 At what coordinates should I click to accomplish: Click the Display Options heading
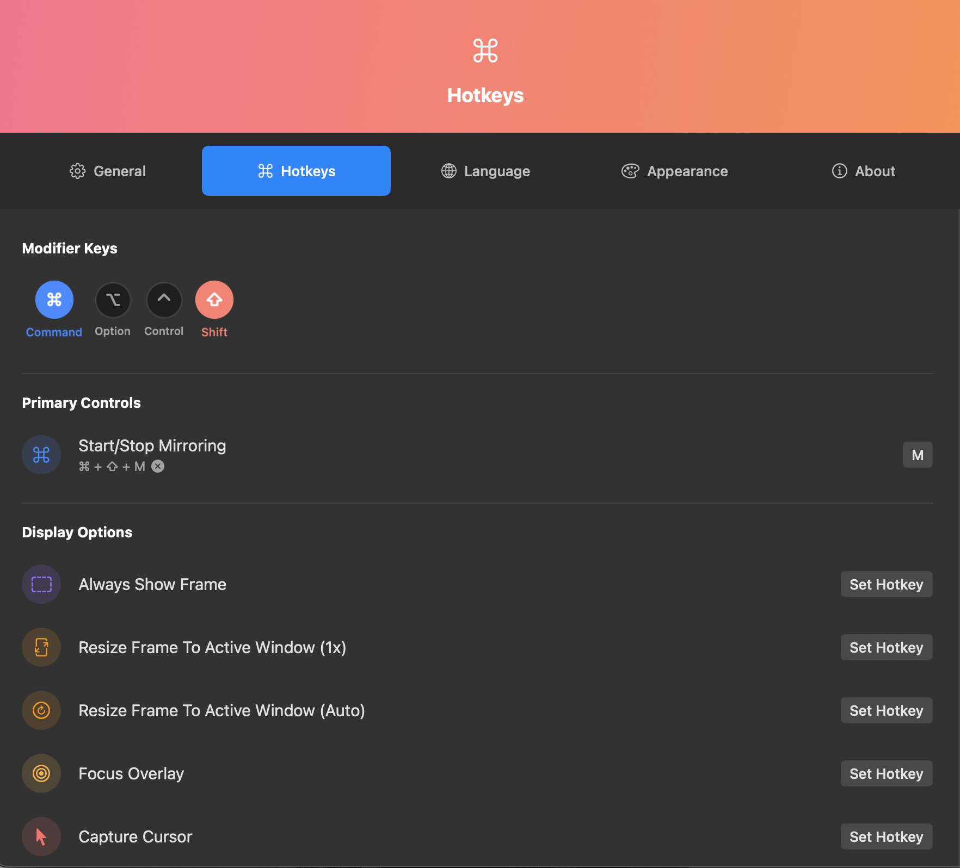point(77,532)
